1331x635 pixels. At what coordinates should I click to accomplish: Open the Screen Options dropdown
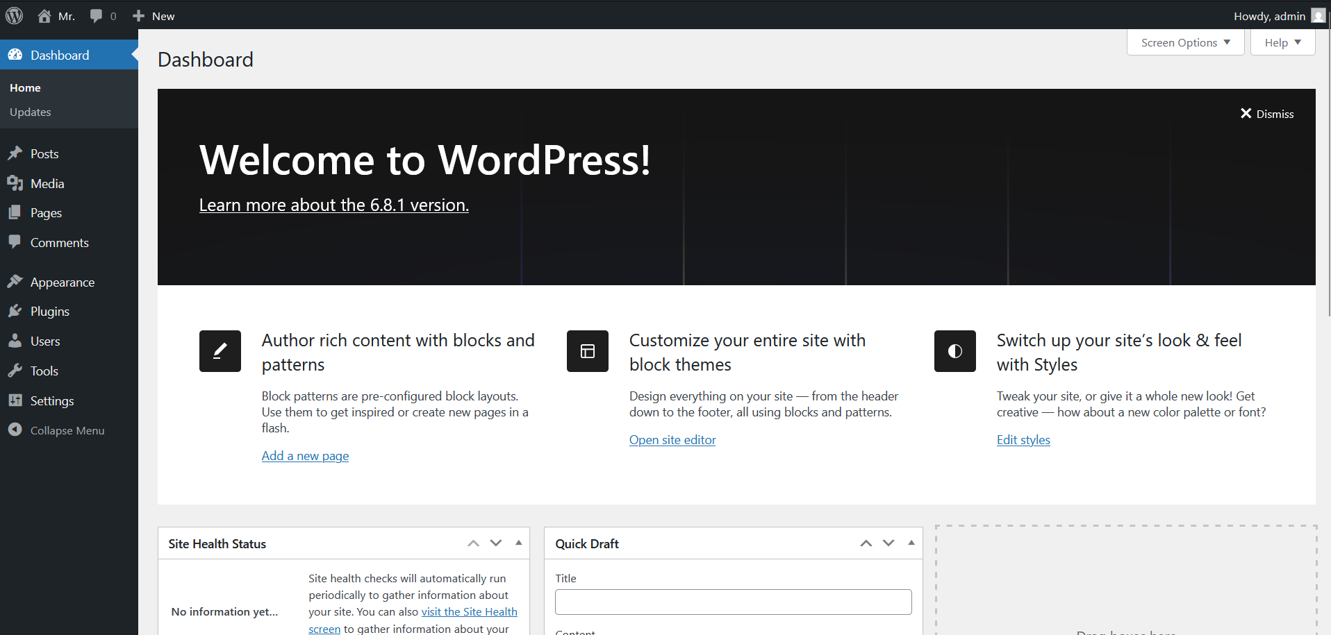tap(1184, 42)
